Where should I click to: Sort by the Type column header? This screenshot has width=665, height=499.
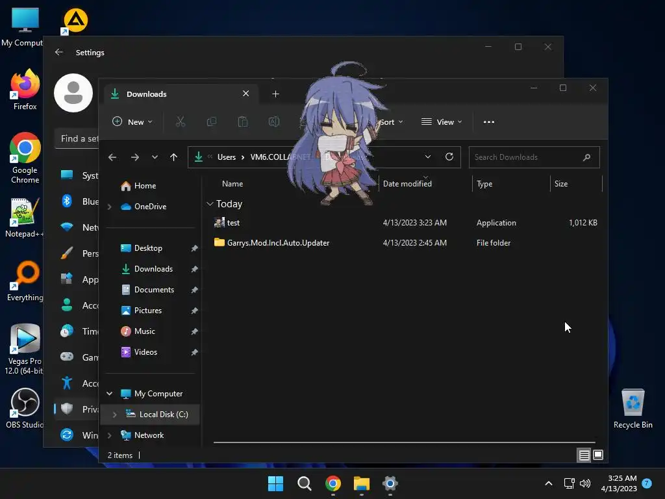pos(484,184)
